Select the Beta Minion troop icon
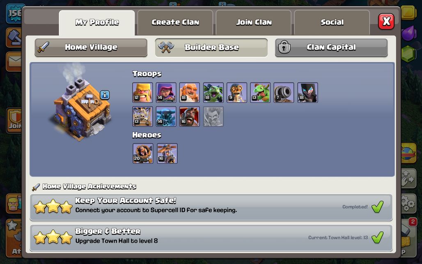422x264 pixels. coord(213,92)
